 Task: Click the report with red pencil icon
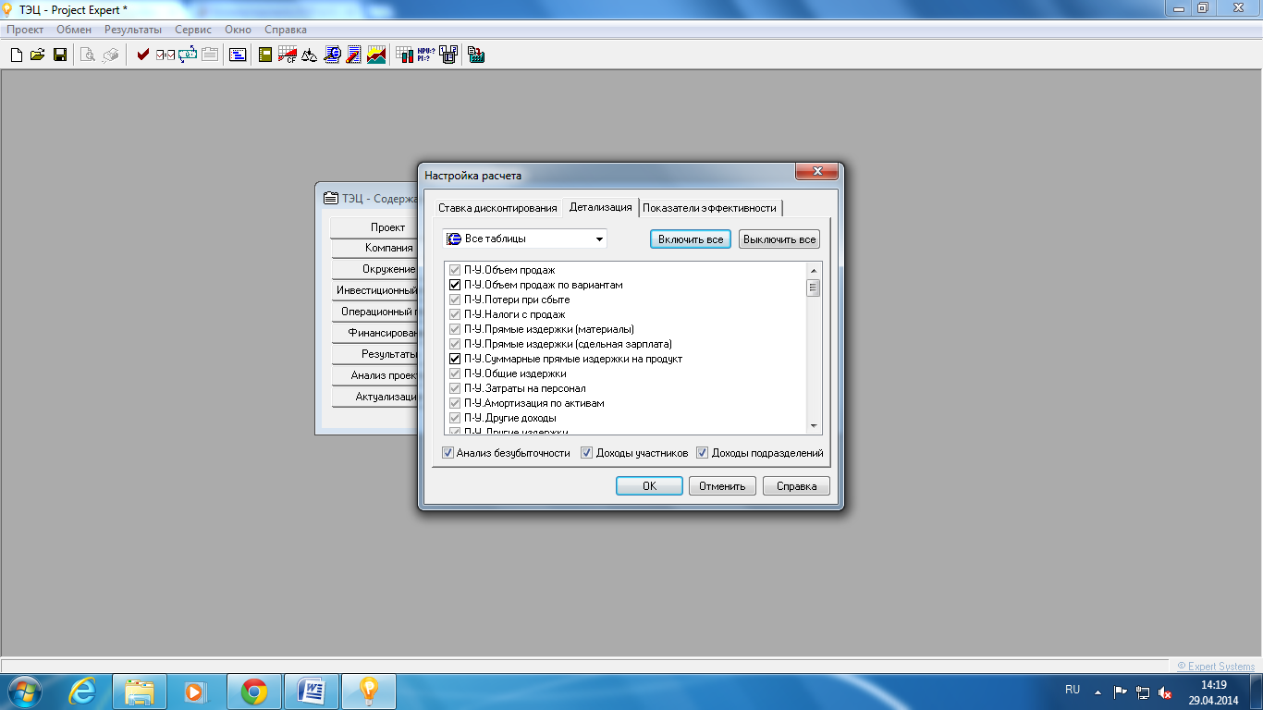354,55
